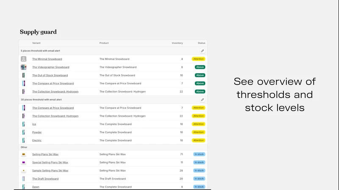Screen dimensions: 339x190
Task: Click In stock badge for Selling Plans Ski Wax
Action: (199, 155)
